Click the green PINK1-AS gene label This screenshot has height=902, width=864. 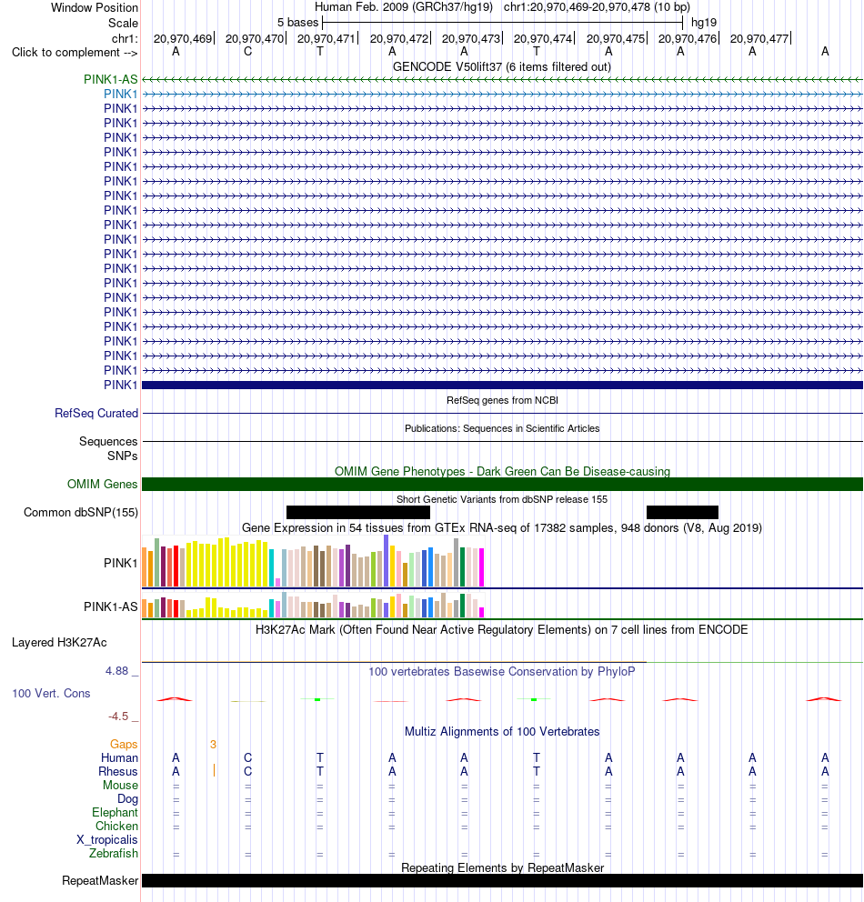coord(110,79)
